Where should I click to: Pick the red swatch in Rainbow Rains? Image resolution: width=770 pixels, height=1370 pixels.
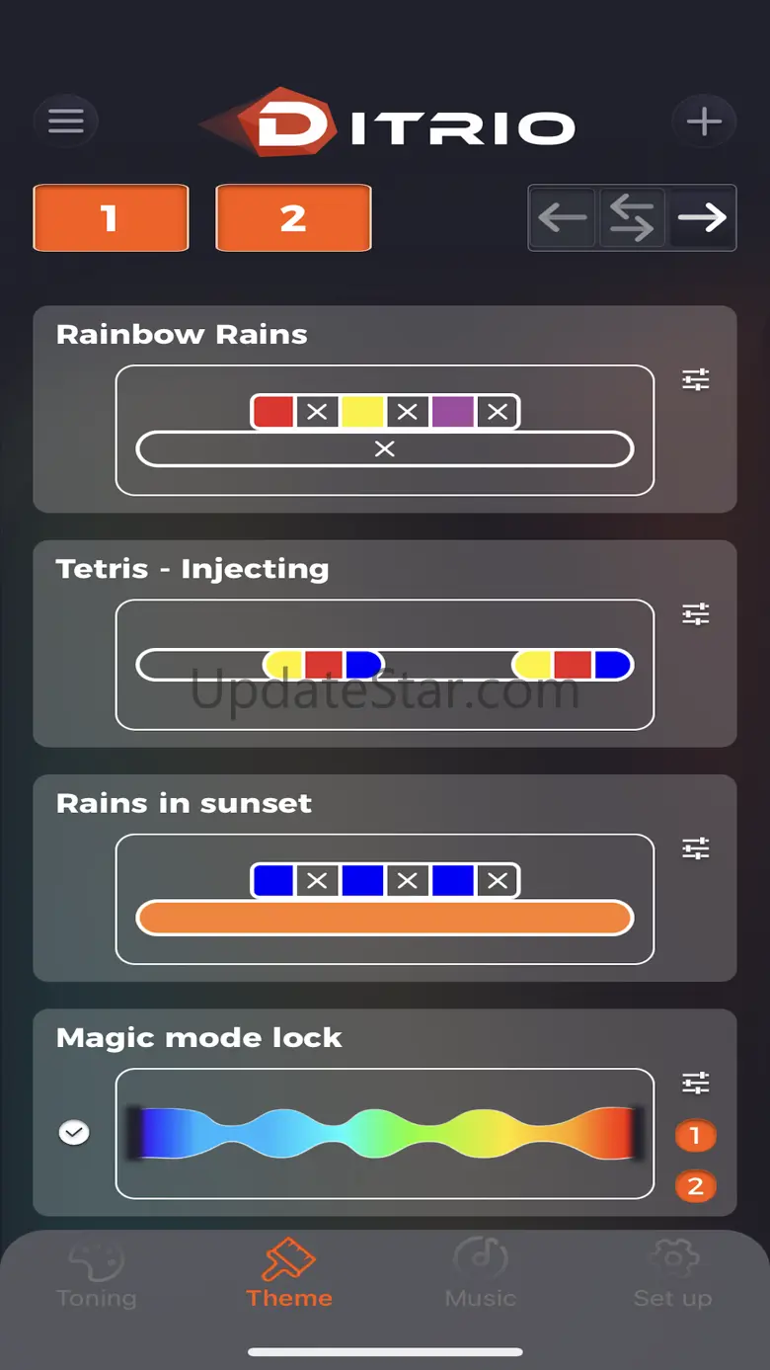(x=273, y=412)
